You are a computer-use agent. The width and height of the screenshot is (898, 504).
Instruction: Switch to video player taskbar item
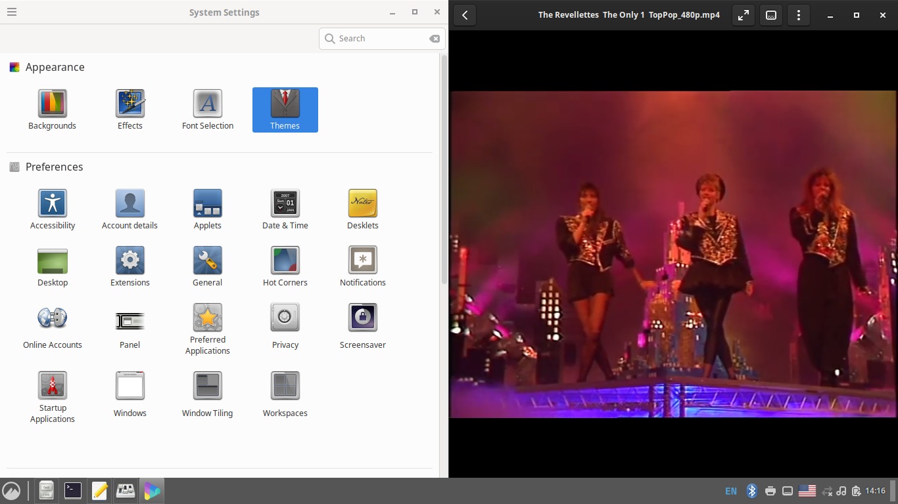(x=152, y=491)
